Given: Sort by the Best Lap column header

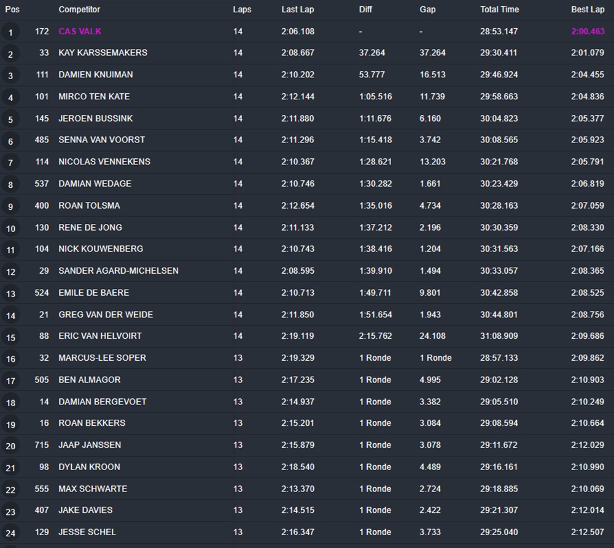Looking at the screenshot, I should point(588,9).
